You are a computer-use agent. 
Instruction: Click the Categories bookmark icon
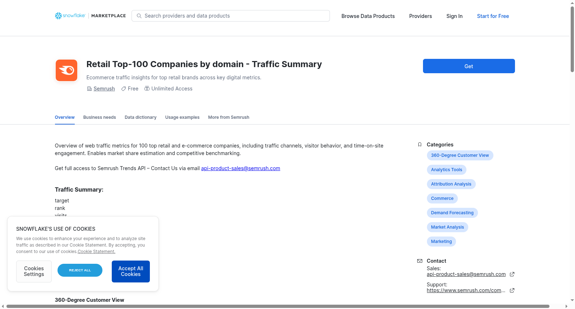420,145
